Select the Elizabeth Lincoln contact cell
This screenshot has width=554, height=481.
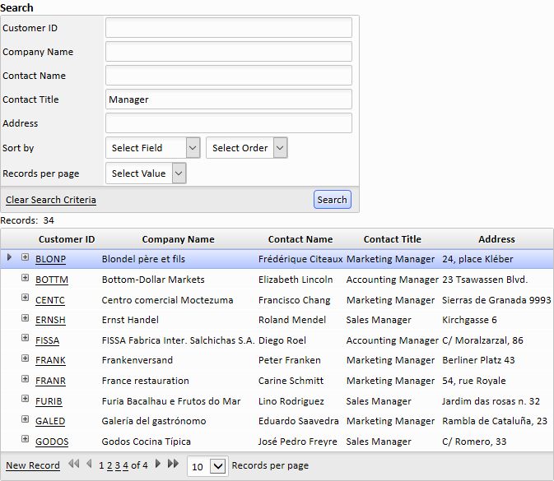point(296,280)
